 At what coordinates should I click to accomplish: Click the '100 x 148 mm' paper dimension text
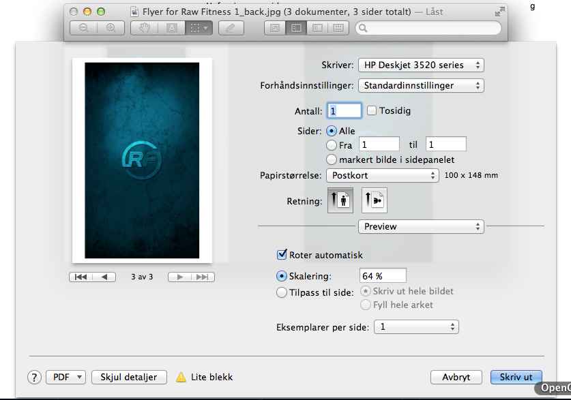click(x=471, y=175)
